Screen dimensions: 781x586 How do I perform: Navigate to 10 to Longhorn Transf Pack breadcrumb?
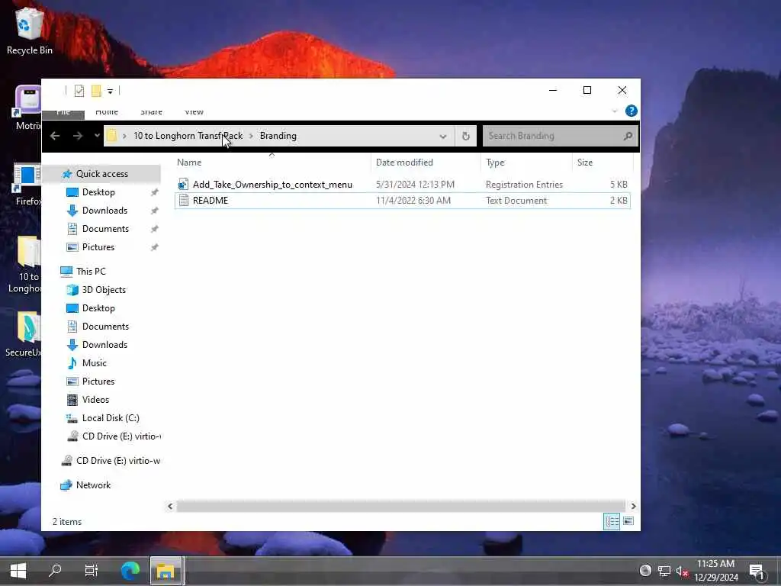pos(188,136)
